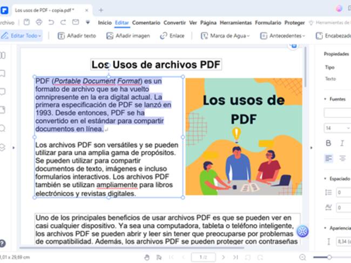Image resolution: width=351 pixels, height=263 pixels.
Task: Toggle italic formatting in Fuentes section
Action: (342, 143)
